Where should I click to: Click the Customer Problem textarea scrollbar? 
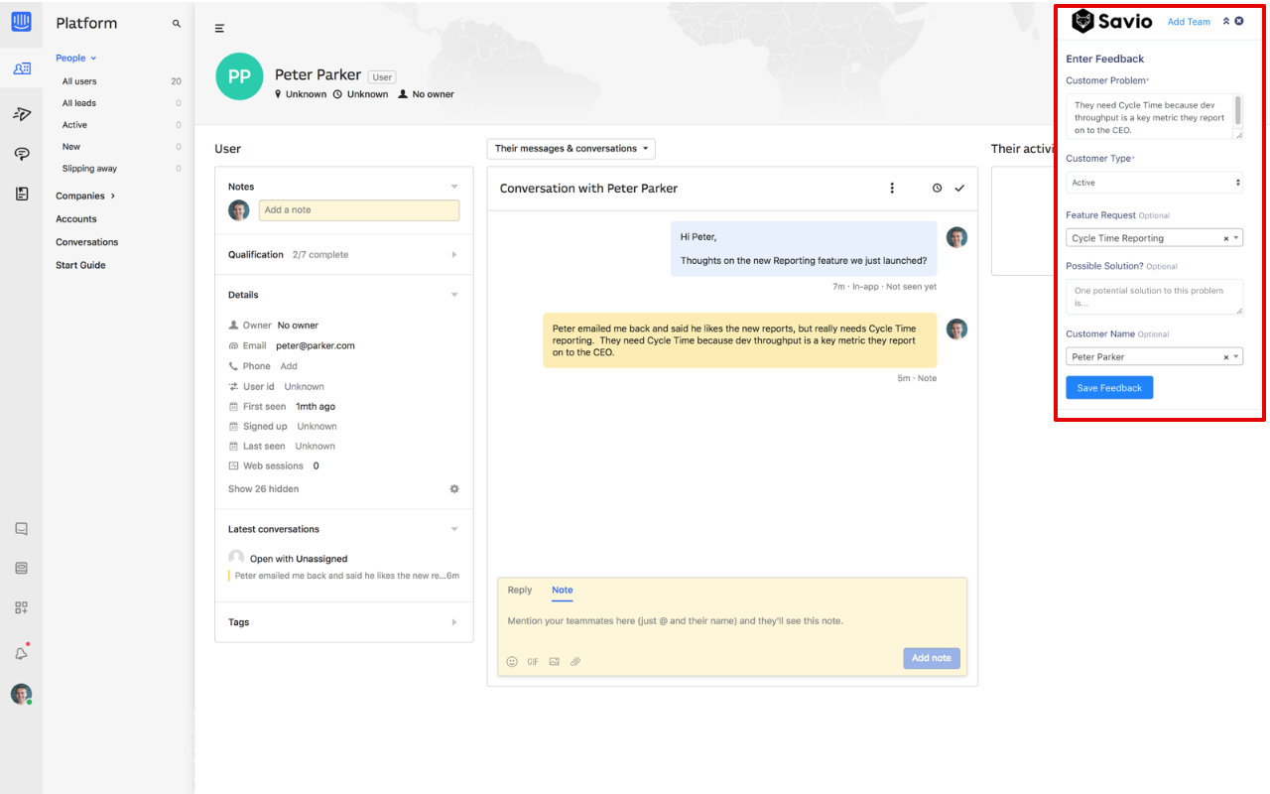click(x=1236, y=107)
